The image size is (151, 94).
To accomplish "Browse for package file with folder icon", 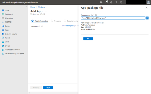I will pos(147,18).
